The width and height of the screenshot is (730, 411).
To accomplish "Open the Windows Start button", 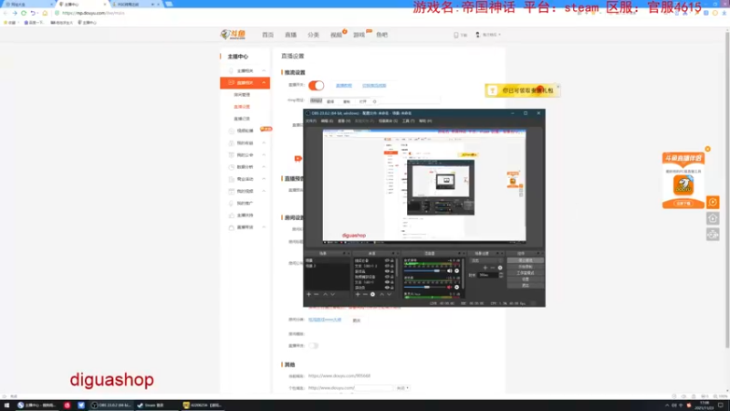I will [6, 406].
